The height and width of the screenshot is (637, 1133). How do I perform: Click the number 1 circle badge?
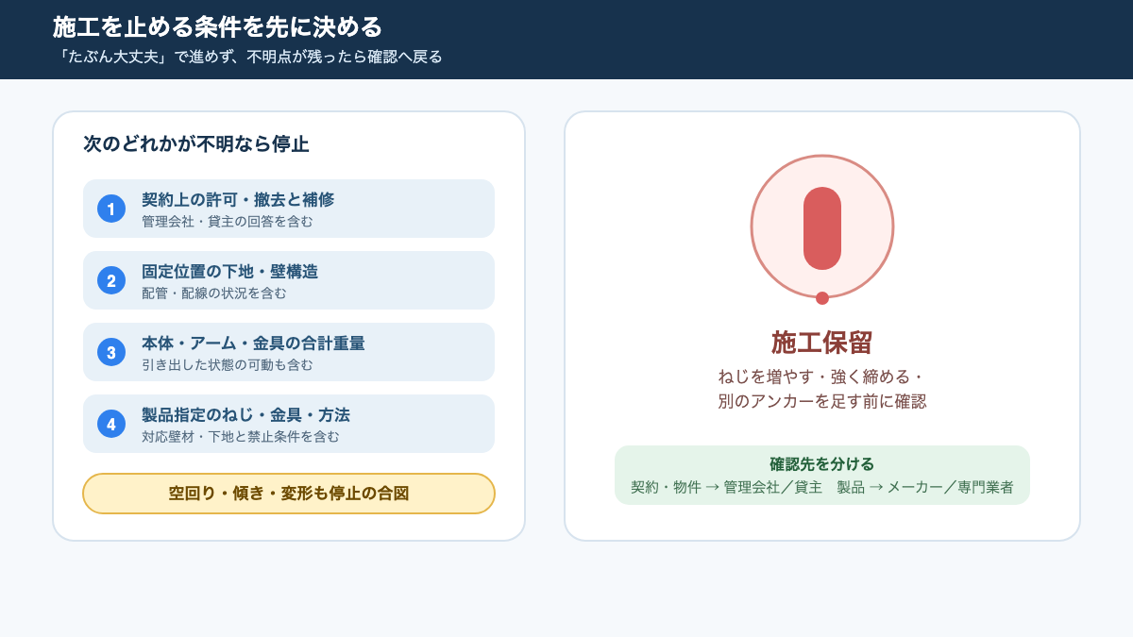pyautogui.click(x=111, y=209)
